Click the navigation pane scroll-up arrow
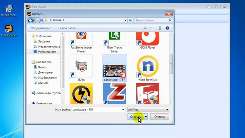This screenshot has height=138, width=245. point(62,34)
